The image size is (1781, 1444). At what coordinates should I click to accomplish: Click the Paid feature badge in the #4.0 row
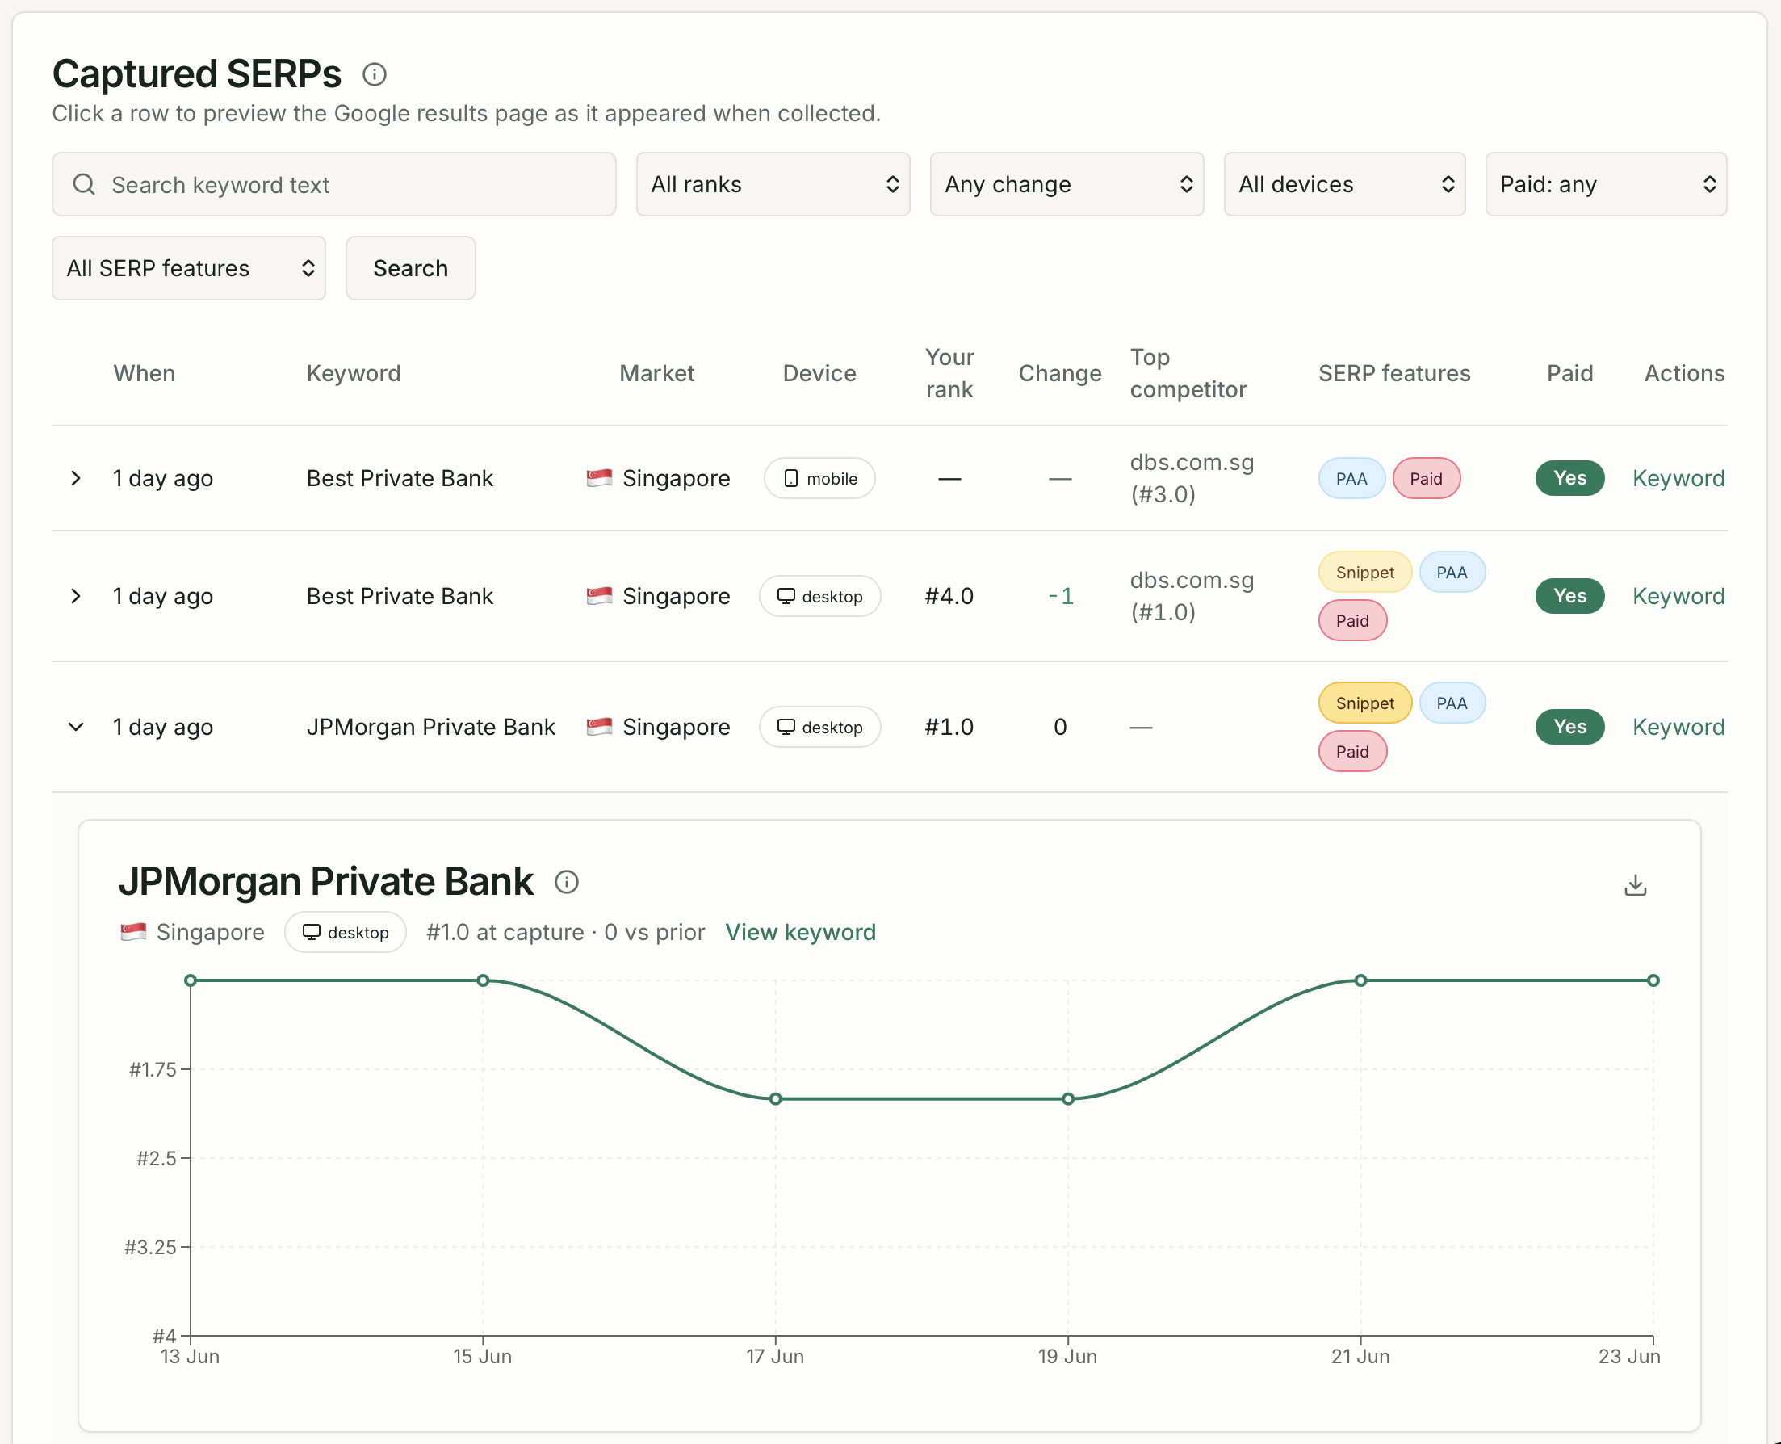click(1352, 620)
